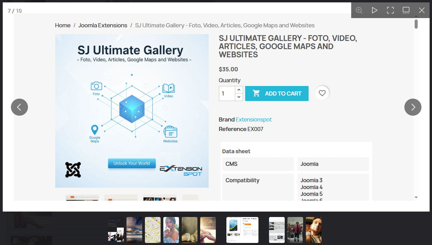Enter fullscreen mode via the toolbar icon
Image resolution: width=432 pixels, height=245 pixels.
coord(390,10)
